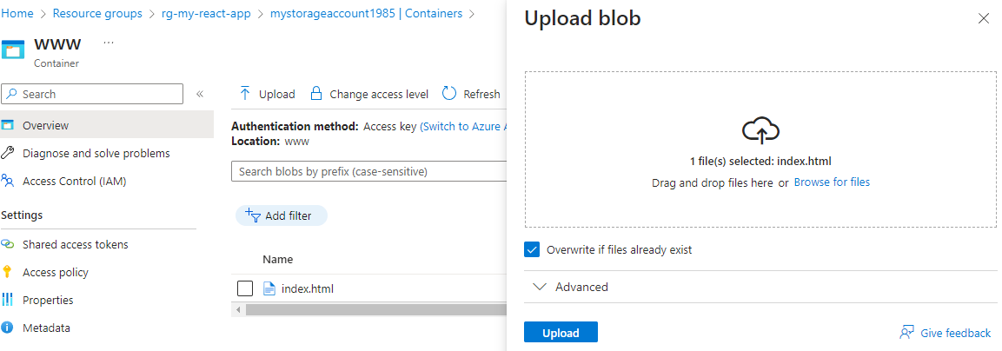
Task: Click the Metadata info icon
Action: coord(8,328)
